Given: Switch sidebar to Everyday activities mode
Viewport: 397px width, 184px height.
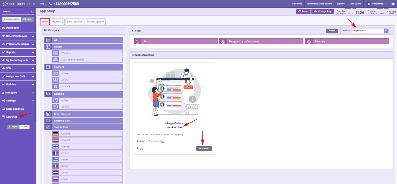Looking at the screenshot, I should click(12, 19).
